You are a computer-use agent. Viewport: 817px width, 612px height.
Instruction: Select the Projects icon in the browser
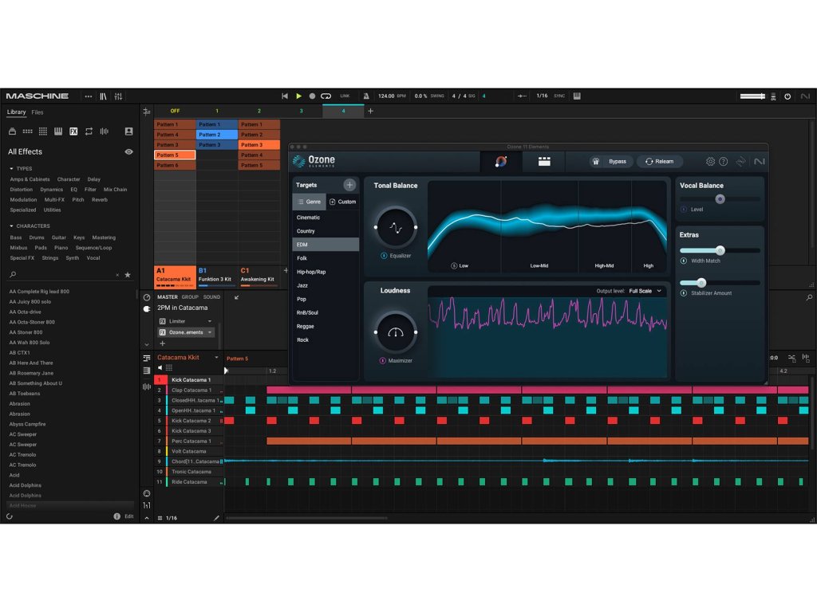coord(12,131)
